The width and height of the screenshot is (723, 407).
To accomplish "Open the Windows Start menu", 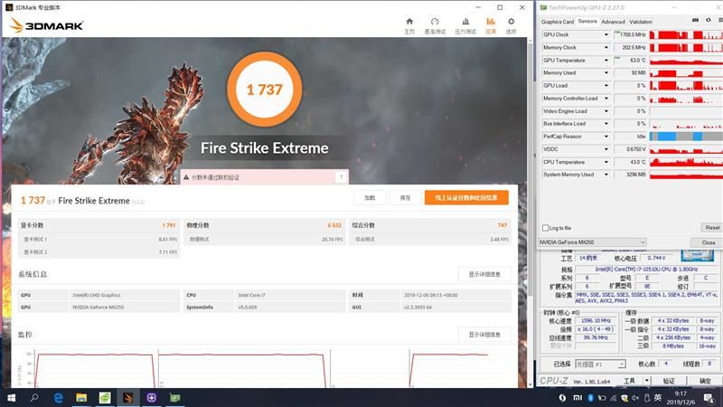I will tap(11, 398).
